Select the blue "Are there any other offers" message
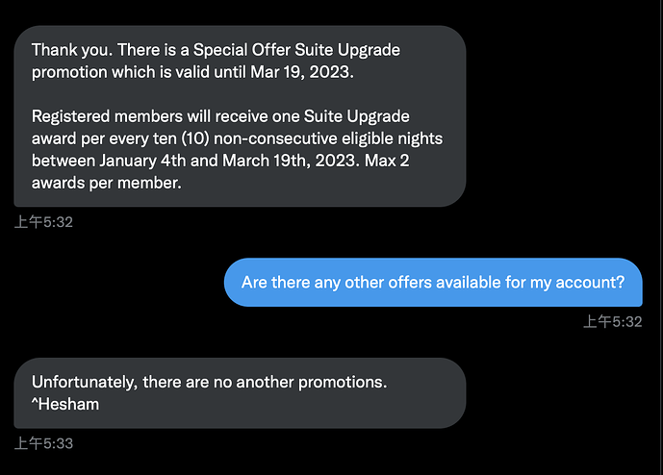Screen dimensions: 663x475 [433, 283]
